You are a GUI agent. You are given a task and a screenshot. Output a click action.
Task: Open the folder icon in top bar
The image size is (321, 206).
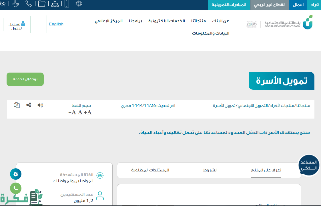42,4
